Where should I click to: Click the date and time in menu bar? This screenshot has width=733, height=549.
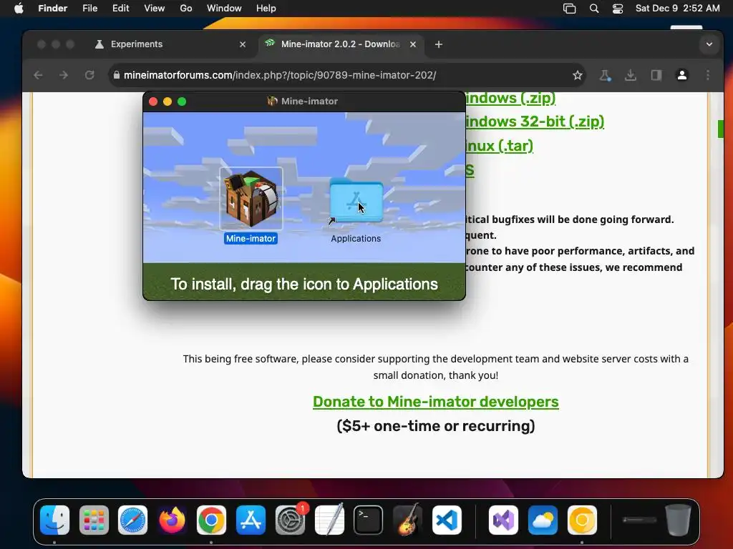point(677,9)
